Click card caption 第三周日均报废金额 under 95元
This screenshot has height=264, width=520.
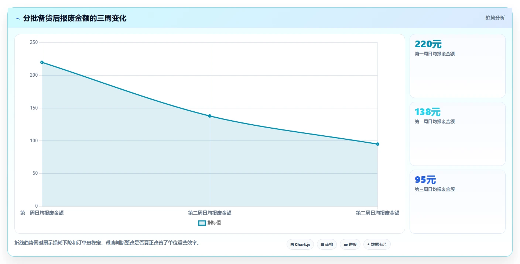click(x=435, y=190)
